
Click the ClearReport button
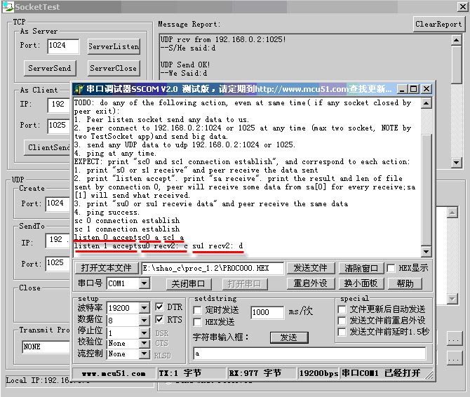click(438, 24)
